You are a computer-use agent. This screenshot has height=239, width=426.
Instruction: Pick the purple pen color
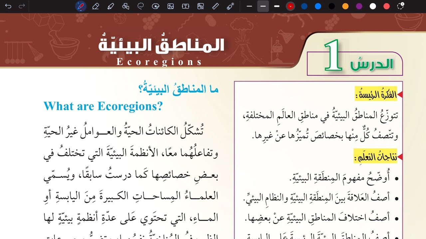(359, 6)
